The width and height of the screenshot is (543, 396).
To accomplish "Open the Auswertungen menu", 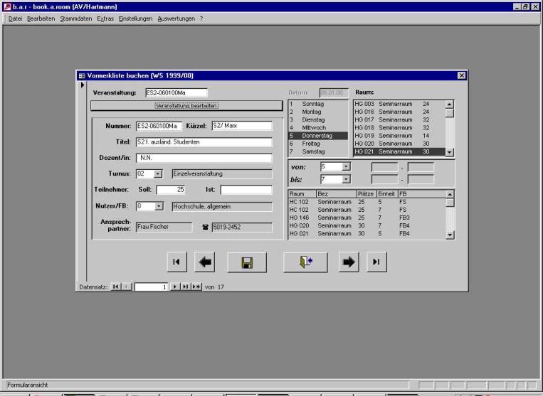I will [176, 18].
